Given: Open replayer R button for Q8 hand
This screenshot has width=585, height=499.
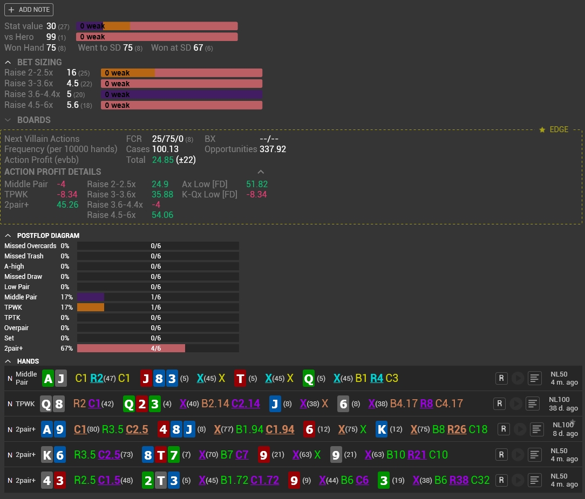Looking at the screenshot, I should [x=499, y=404].
